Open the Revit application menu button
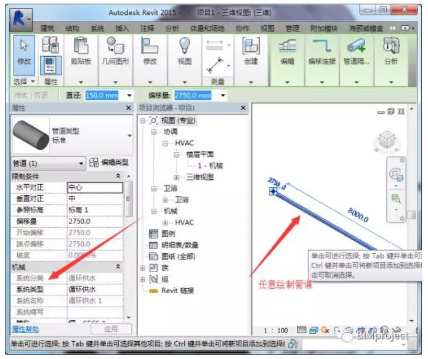This screenshot has height=359, width=428. click(22, 19)
